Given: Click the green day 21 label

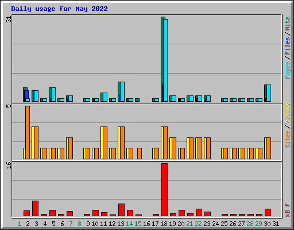Looking at the screenshot, I should point(189,224).
